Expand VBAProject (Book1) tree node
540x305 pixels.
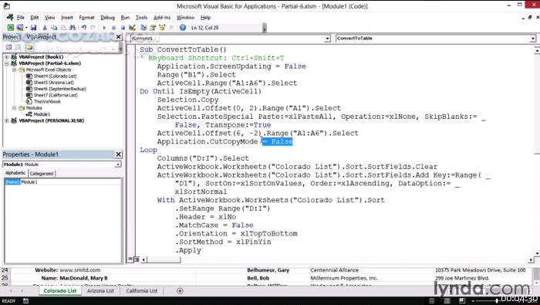(6, 57)
